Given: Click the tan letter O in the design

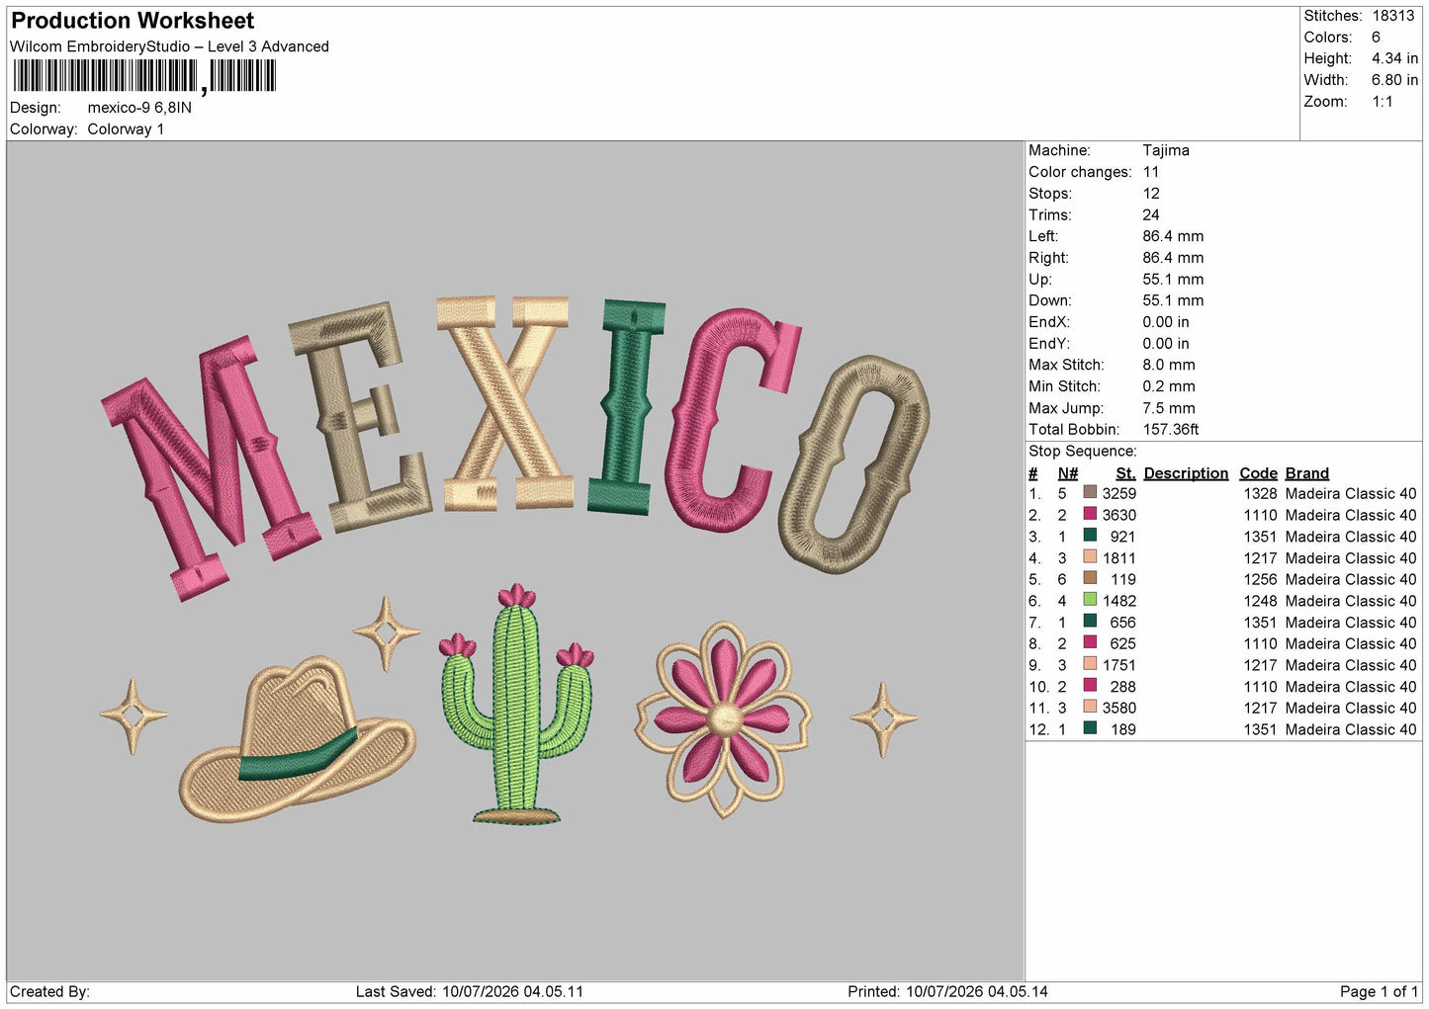Looking at the screenshot, I should tap(853, 464).
